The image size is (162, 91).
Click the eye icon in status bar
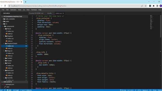click(5, 90)
